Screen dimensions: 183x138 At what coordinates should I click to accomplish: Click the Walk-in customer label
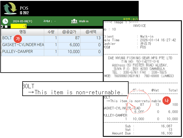point(84,21)
